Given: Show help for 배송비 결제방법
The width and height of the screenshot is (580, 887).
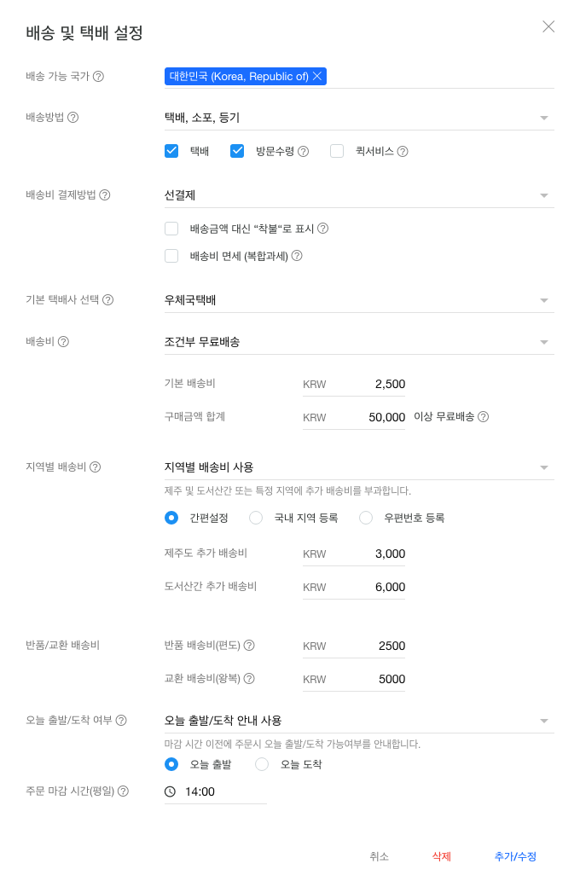Looking at the screenshot, I should [105, 195].
